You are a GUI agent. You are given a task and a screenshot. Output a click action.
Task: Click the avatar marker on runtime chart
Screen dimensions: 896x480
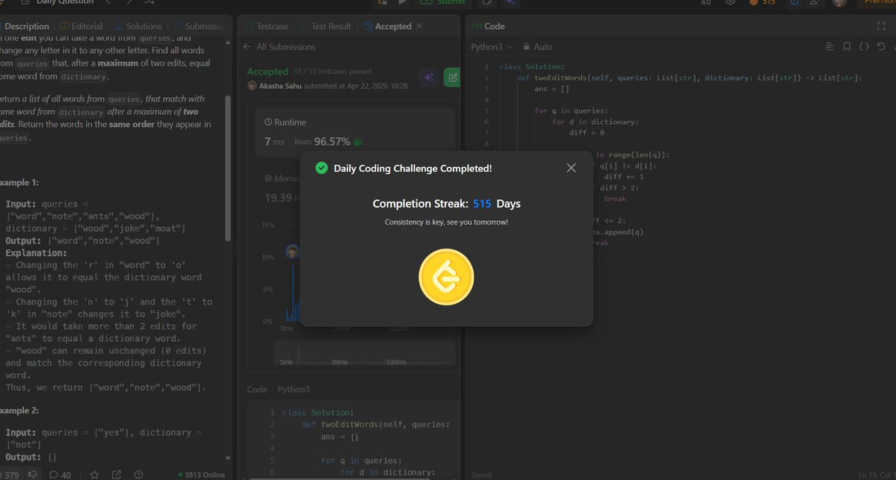click(293, 251)
